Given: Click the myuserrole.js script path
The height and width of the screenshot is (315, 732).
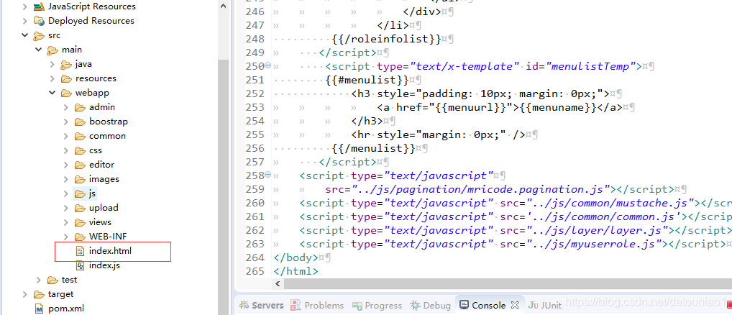Looking at the screenshot, I should 595,244.
